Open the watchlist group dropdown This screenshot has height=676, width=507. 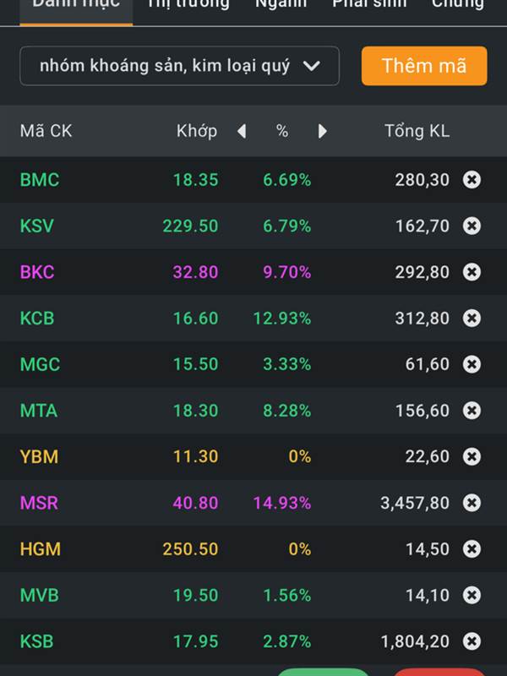click(x=179, y=66)
